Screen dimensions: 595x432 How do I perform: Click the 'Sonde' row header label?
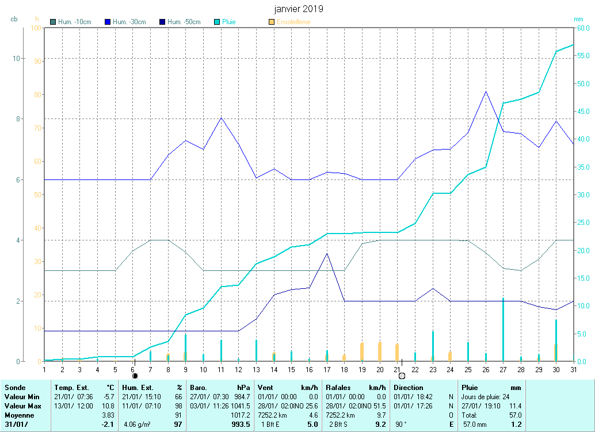point(14,388)
